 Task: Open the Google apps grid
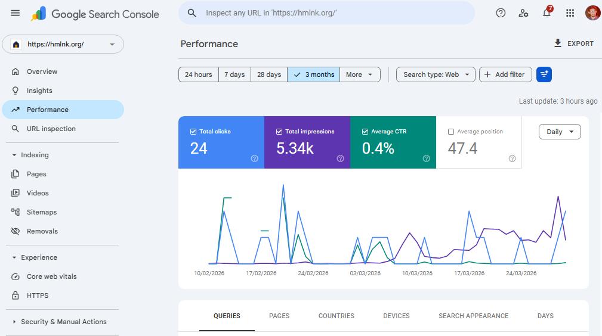(570, 13)
